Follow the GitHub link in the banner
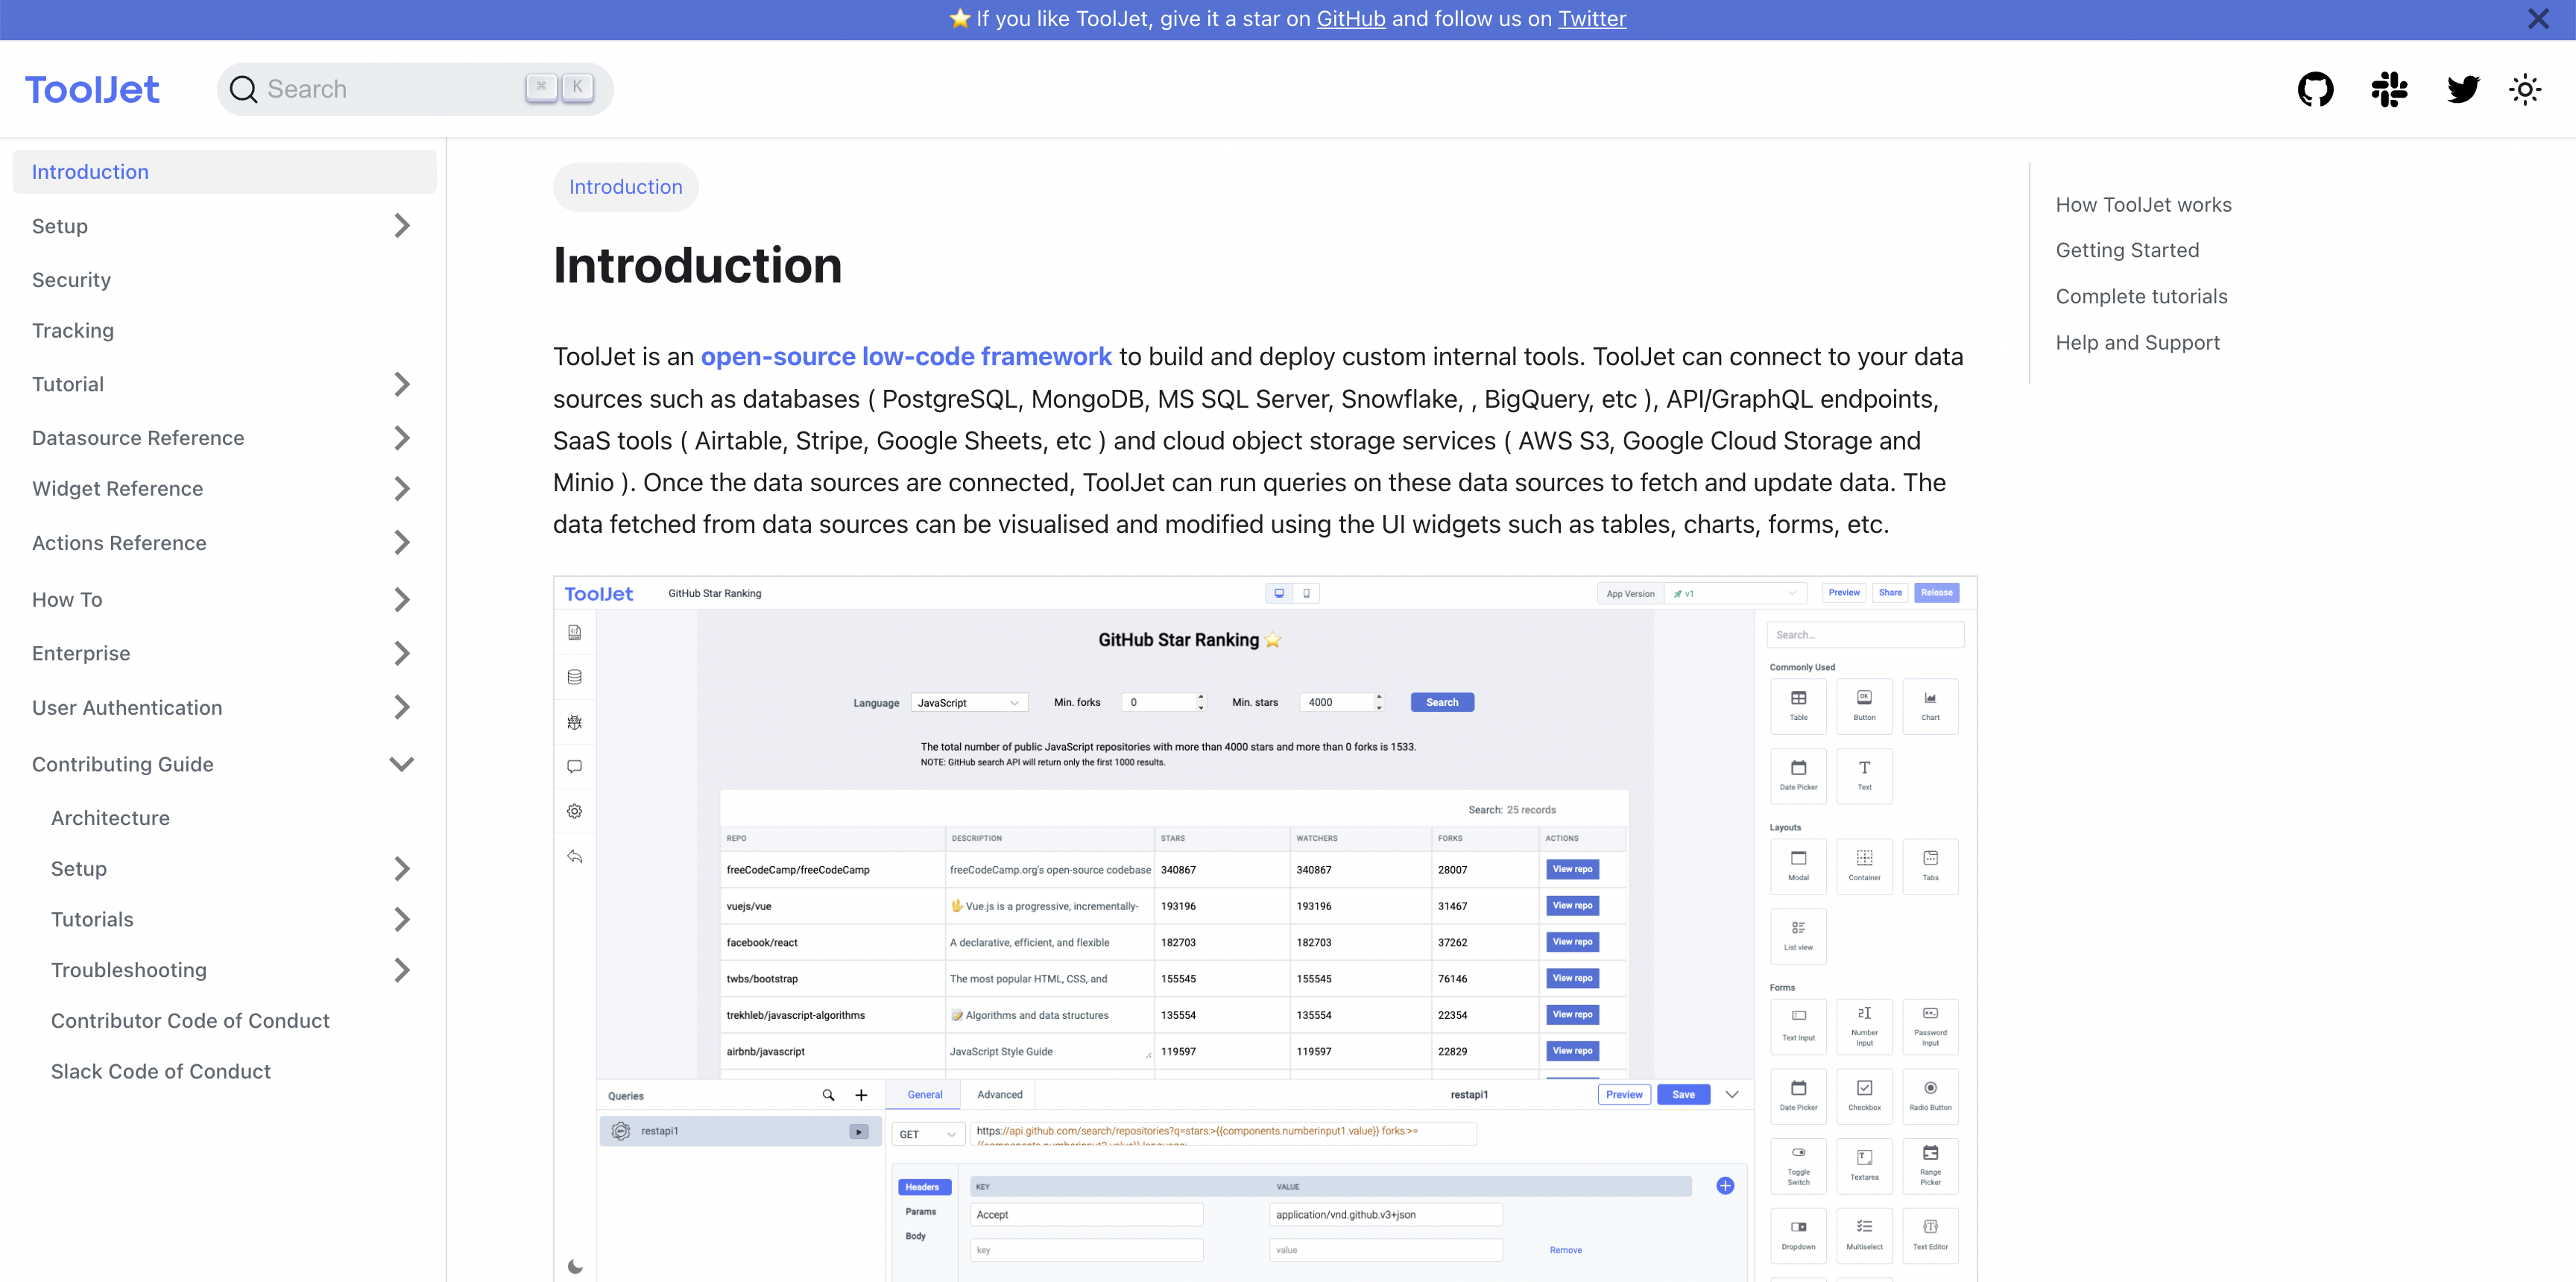This screenshot has width=2576, height=1282. coord(1350,19)
